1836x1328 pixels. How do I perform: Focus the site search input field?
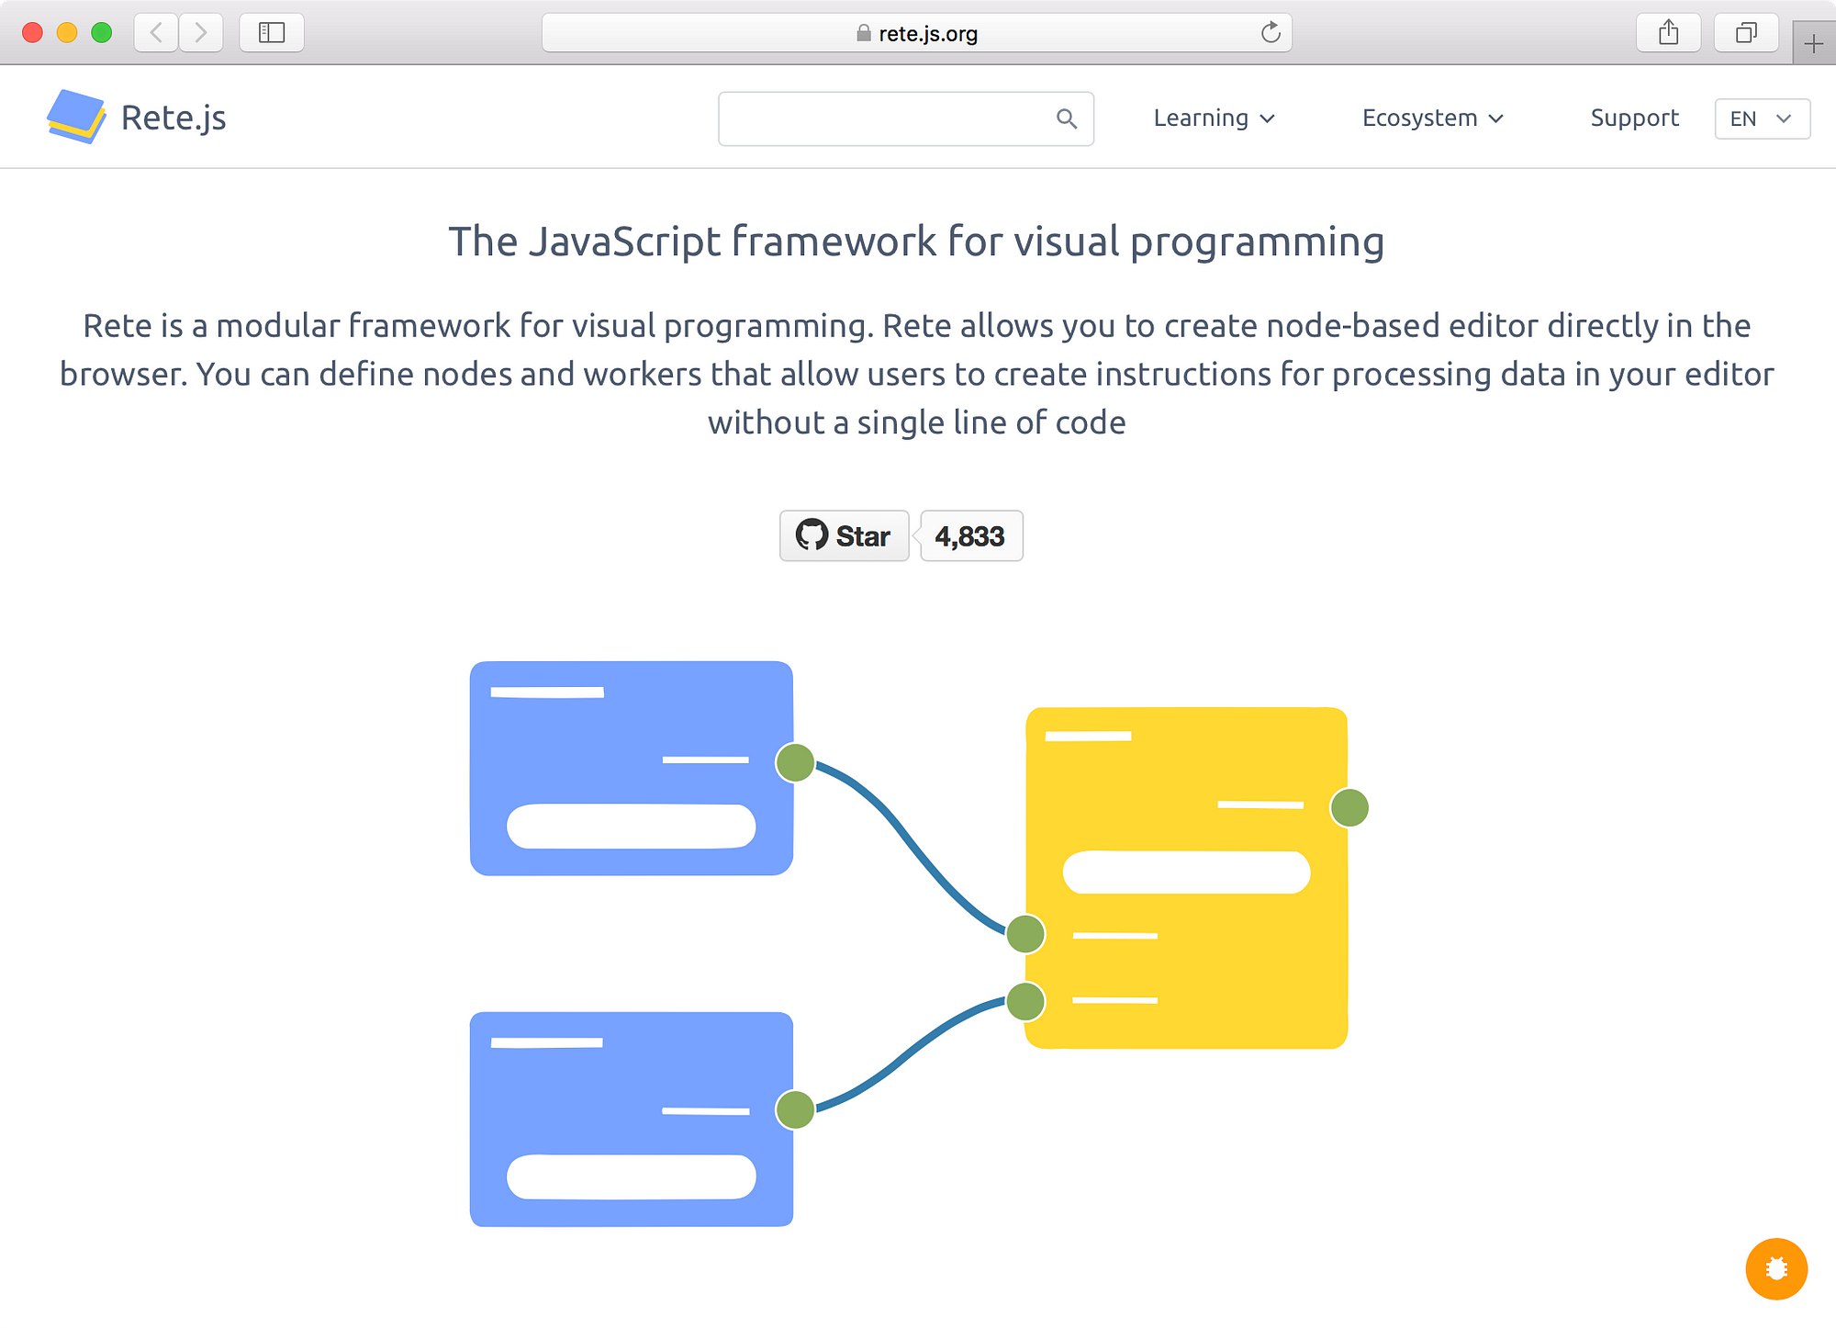point(905,118)
